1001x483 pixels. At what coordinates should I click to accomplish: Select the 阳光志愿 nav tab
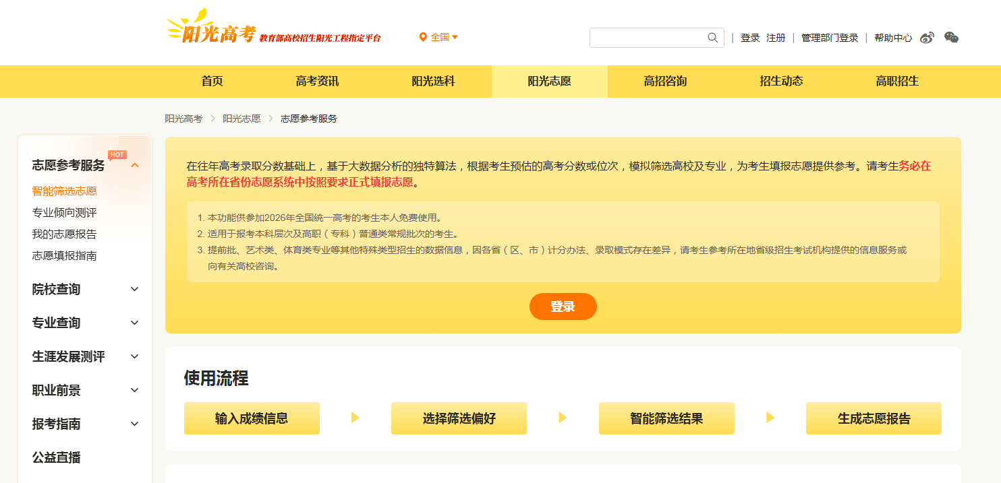click(549, 82)
